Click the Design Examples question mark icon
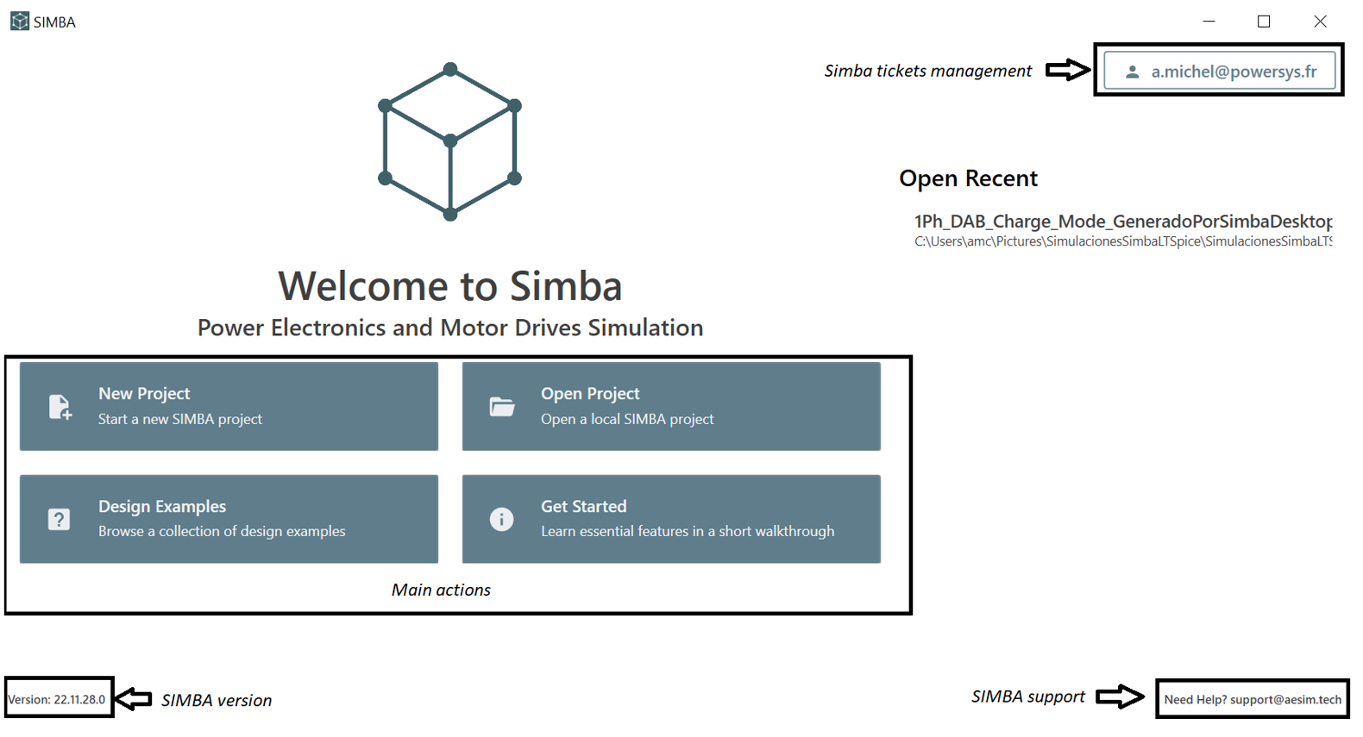 (x=59, y=520)
